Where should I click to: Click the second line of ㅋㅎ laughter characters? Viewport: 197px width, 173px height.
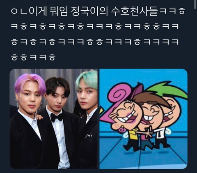(x=95, y=27)
